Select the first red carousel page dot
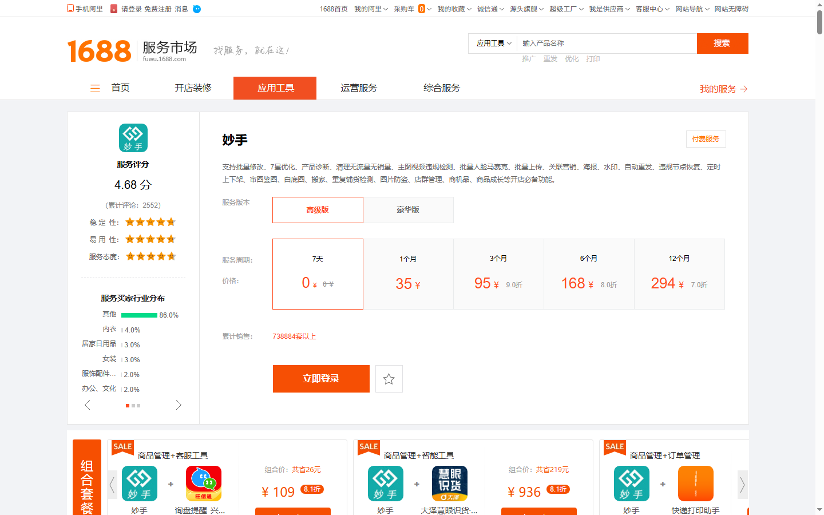The width and height of the screenshot is (824, 515). tap(127, 406)
